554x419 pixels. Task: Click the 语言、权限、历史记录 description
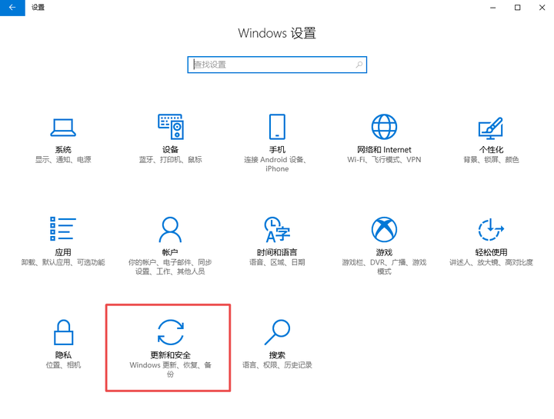point(277,365)
